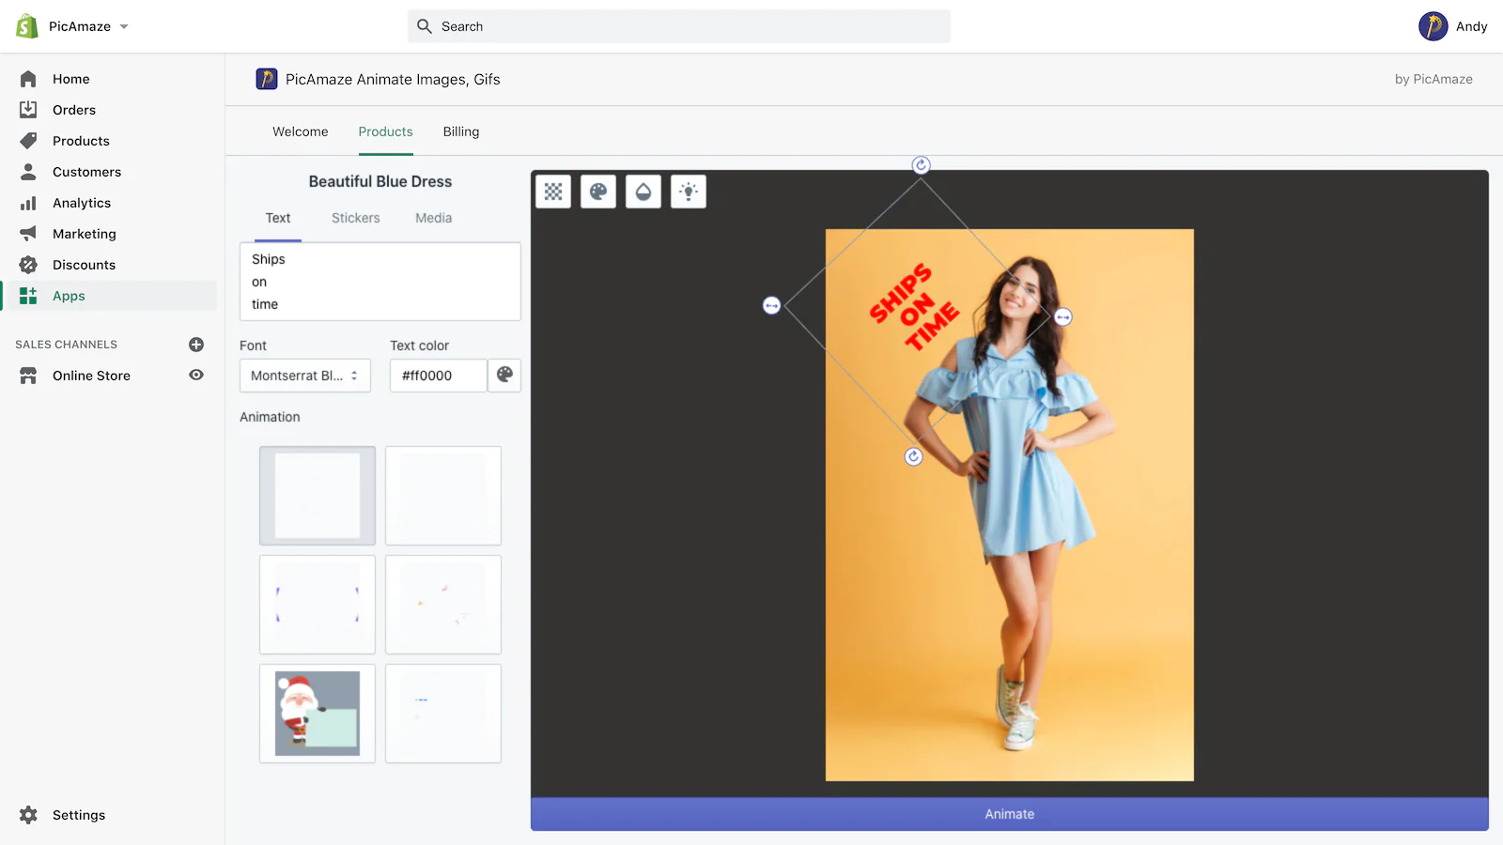Image resolution: width=1503 pixels, height=845 pixels.
Task: Click the Customers person icon
Action: click(x=28, y=172)
